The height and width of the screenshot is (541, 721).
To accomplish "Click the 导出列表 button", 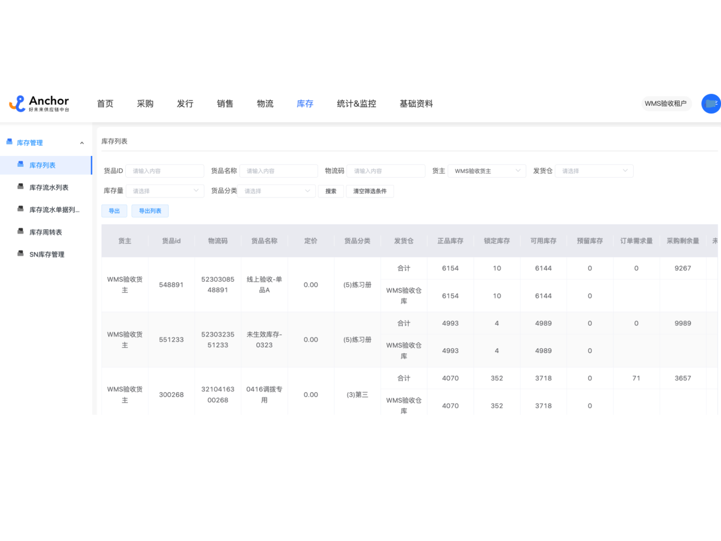I will click(x=150, y=211).
